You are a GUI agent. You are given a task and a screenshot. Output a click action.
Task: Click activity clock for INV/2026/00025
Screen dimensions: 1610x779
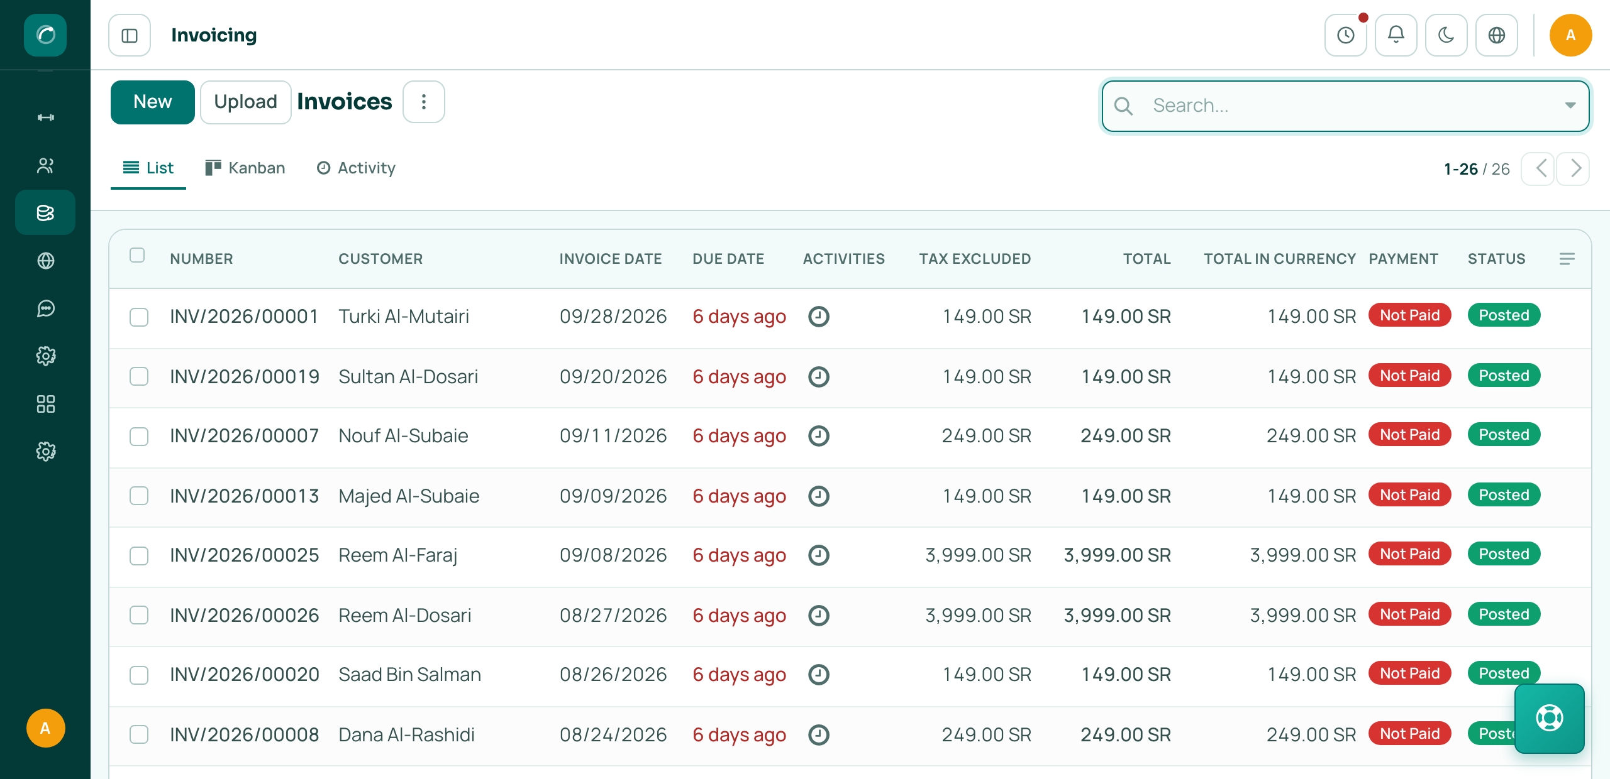click(819, 555)
